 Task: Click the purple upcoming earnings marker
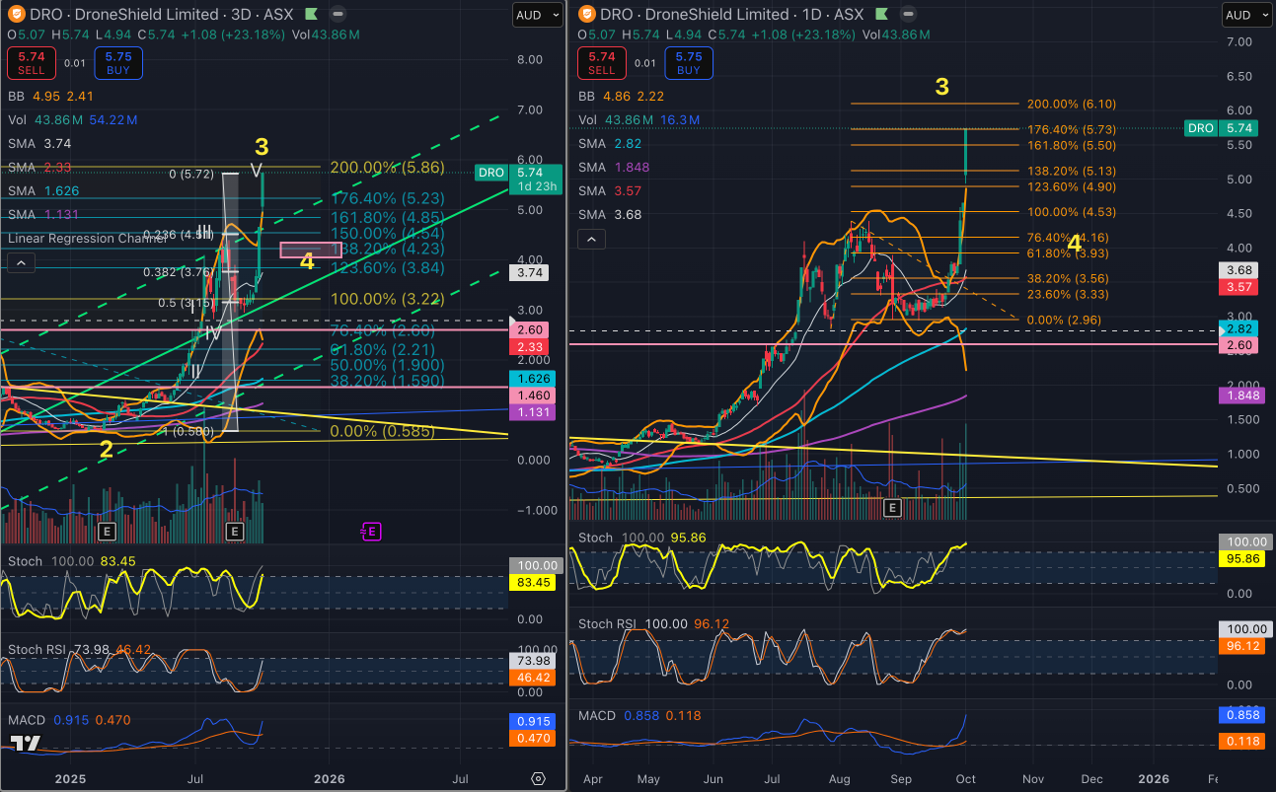[371, 532]
